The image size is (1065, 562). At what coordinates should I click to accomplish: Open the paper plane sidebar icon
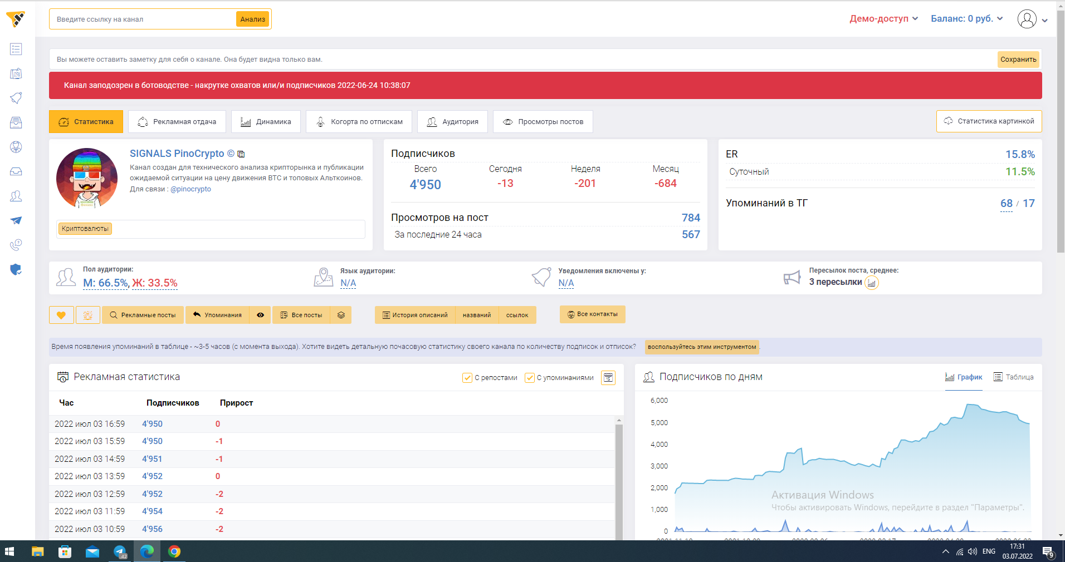tap(16, 220)
